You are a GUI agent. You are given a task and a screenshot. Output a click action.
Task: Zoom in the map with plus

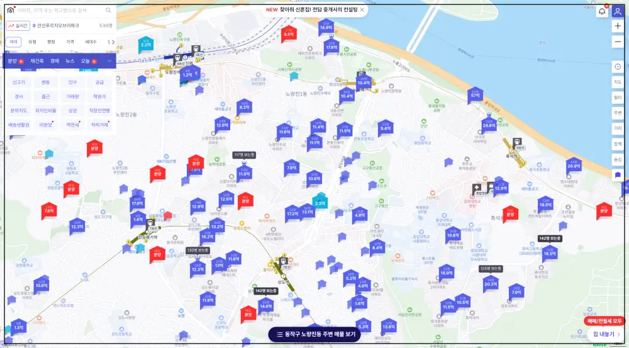pyautogui.click(x=618, y=26)
